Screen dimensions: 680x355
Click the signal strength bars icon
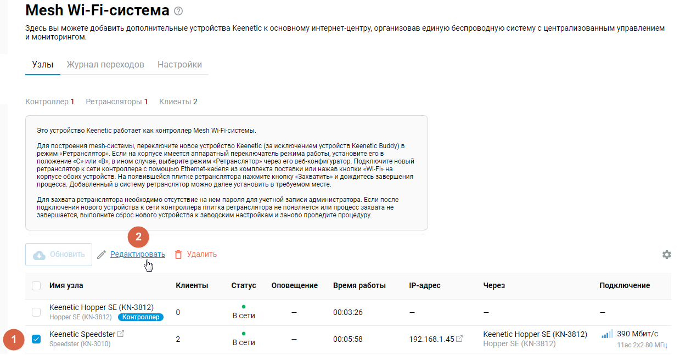(x=606, y=334)
